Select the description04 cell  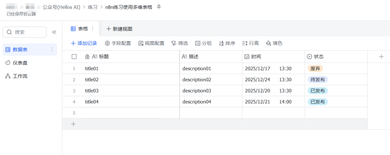[x=211, y=102]
